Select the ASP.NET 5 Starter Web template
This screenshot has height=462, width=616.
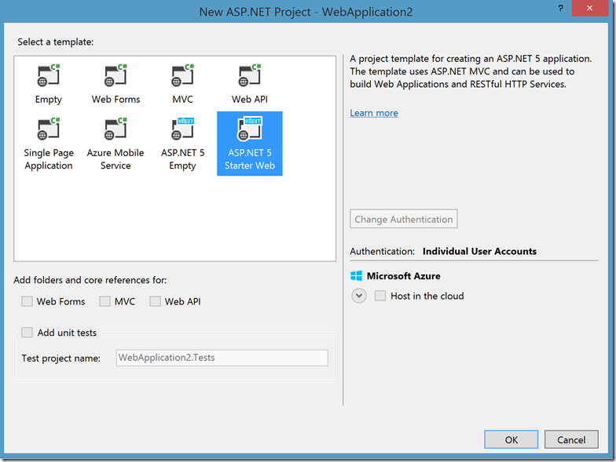click(x=250, y=144)
